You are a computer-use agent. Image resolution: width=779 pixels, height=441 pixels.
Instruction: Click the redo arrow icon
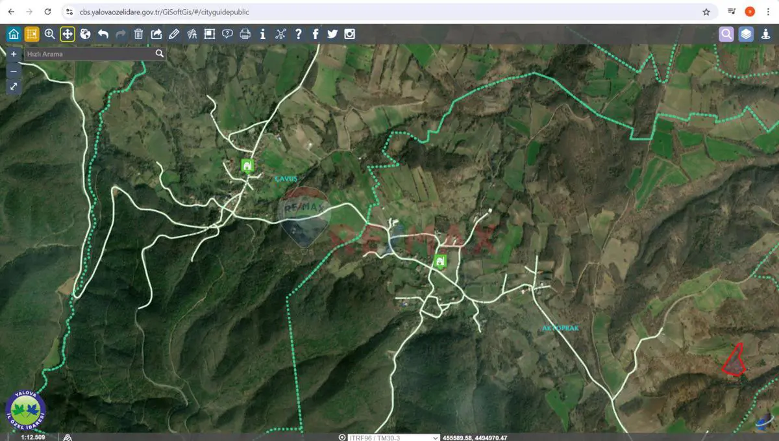[121, 34]
